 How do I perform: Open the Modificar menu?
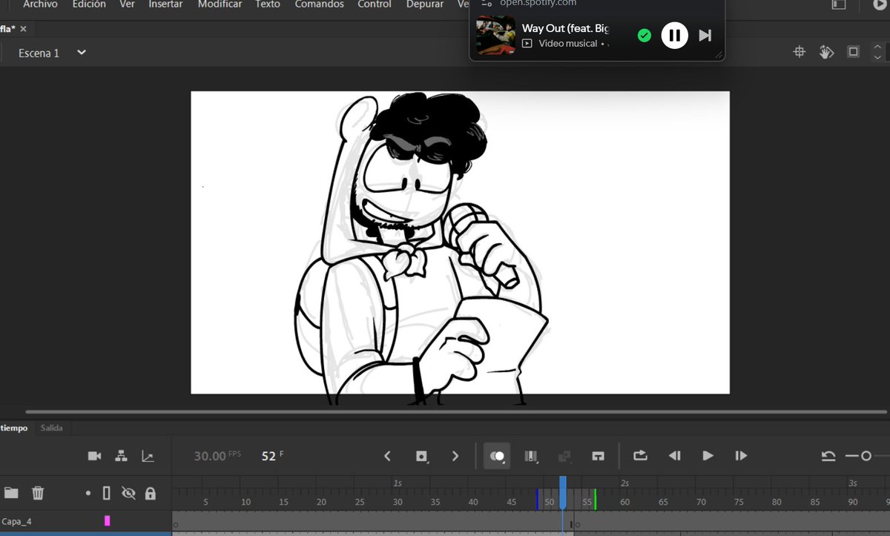(x=220, y=4)
